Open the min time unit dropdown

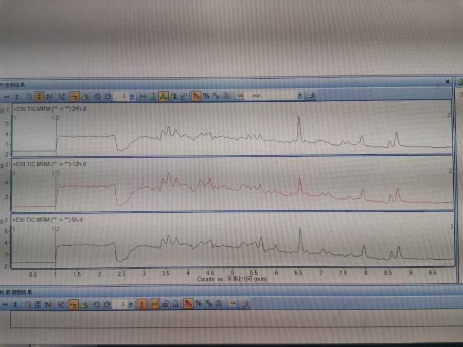click(300, 95)
